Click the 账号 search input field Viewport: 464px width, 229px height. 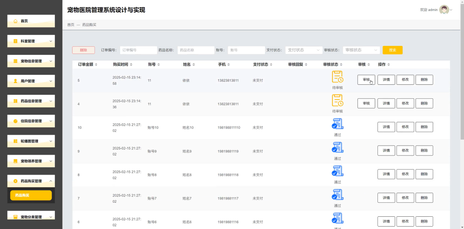coord(246,50)
